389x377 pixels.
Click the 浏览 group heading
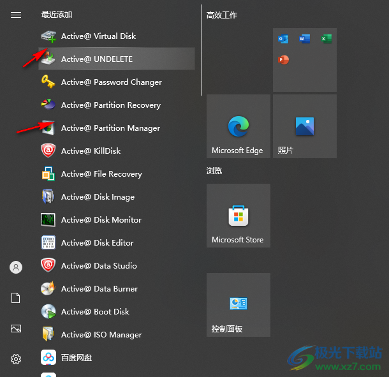[x=214, y=171]
